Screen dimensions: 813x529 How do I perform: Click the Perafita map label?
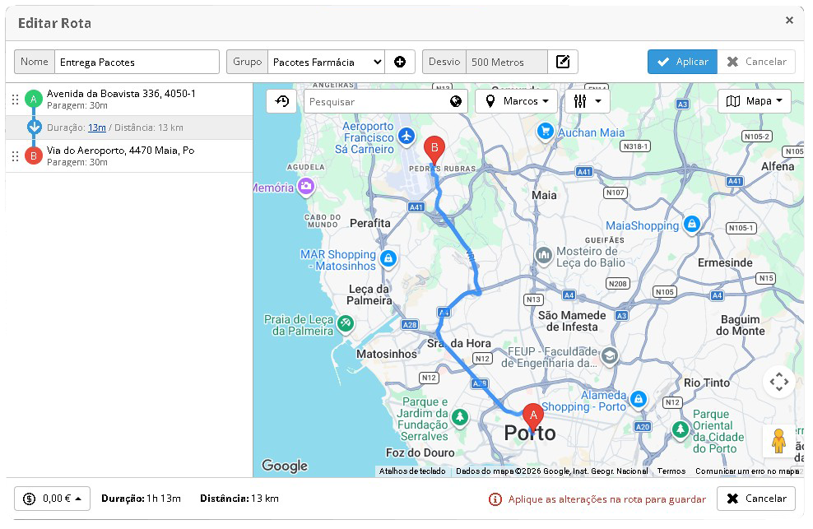369,224
